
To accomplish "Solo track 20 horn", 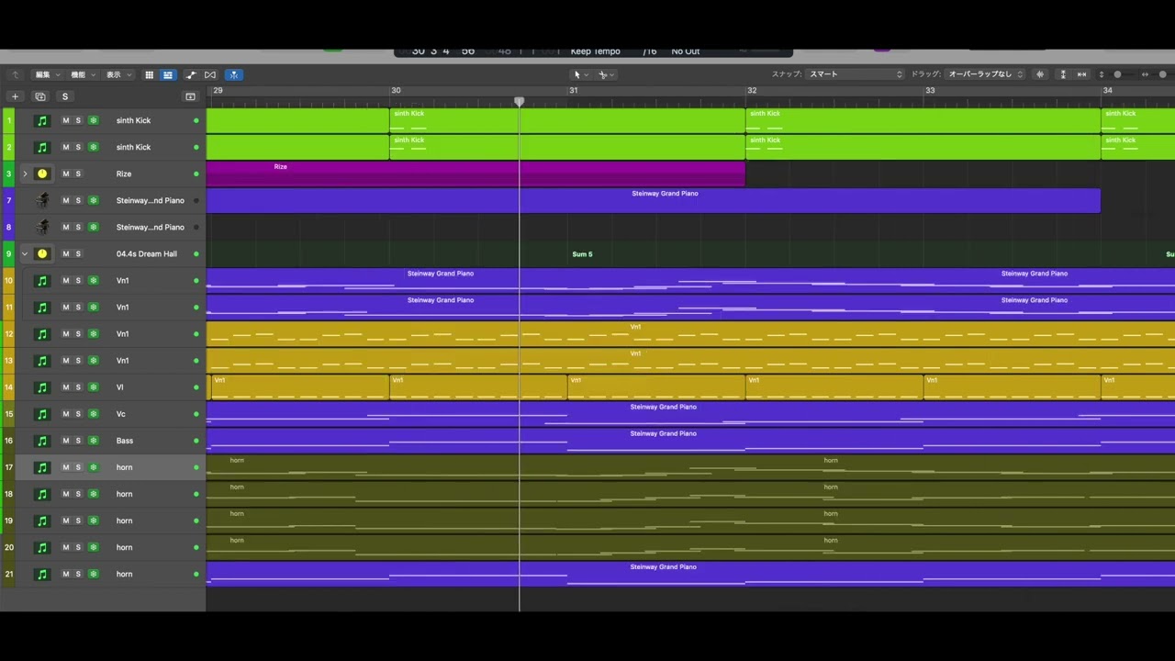I will coord(78,547).
